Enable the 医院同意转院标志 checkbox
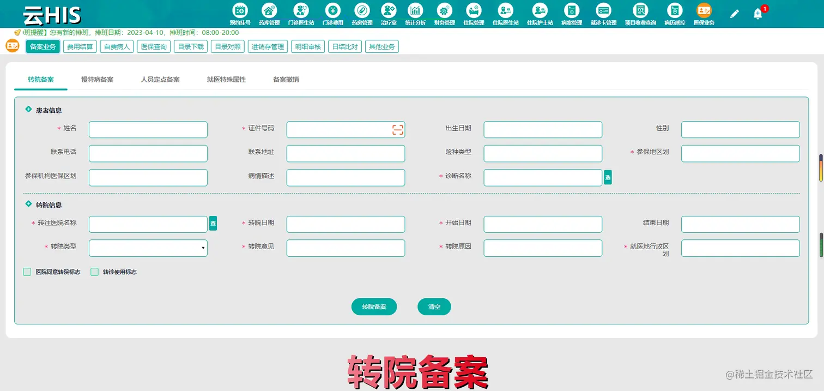Image resolution: width=824 pixels, height=391 pixels. coord(27,271)
